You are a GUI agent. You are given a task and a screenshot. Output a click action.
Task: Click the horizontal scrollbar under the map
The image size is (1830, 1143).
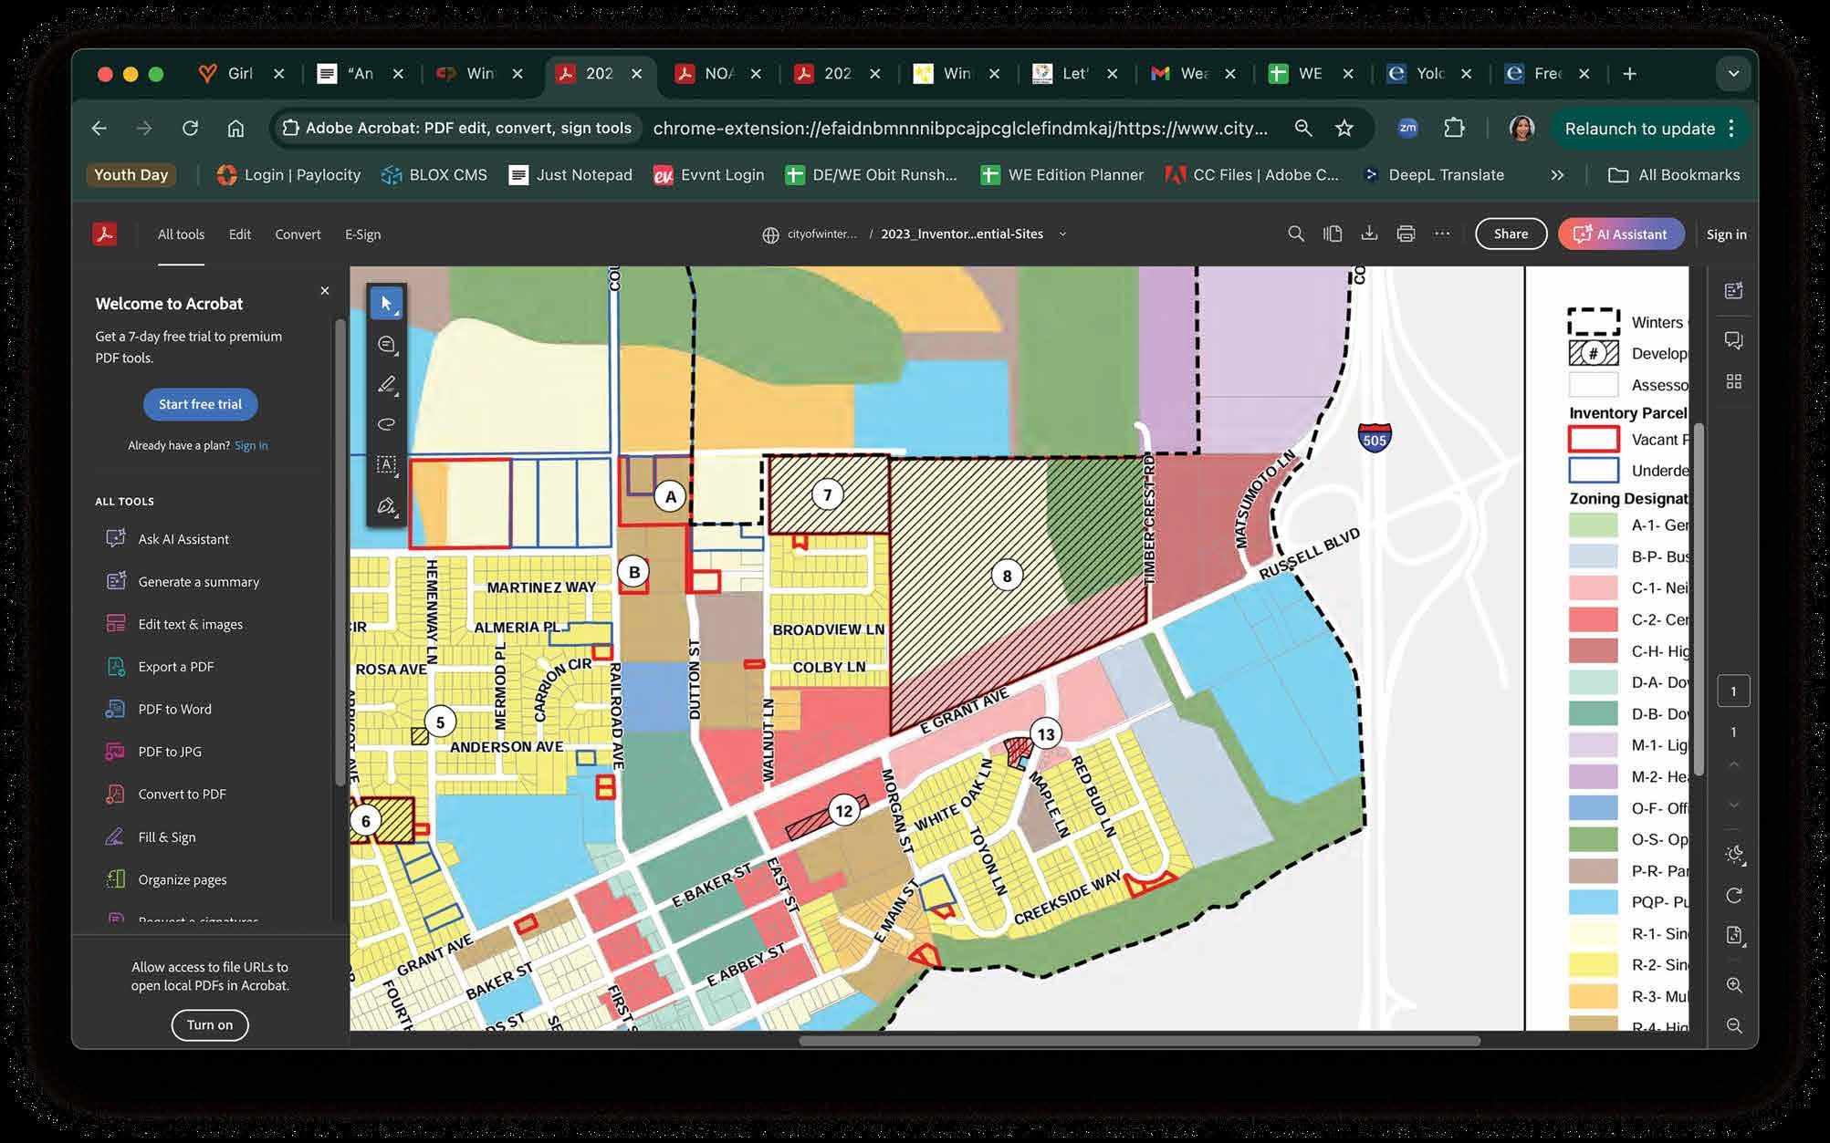pyautogui.click(x=1139, y=1040)
